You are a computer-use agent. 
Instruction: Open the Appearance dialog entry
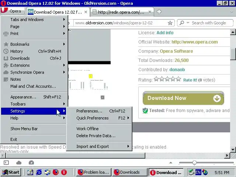[x=34, y=97]
